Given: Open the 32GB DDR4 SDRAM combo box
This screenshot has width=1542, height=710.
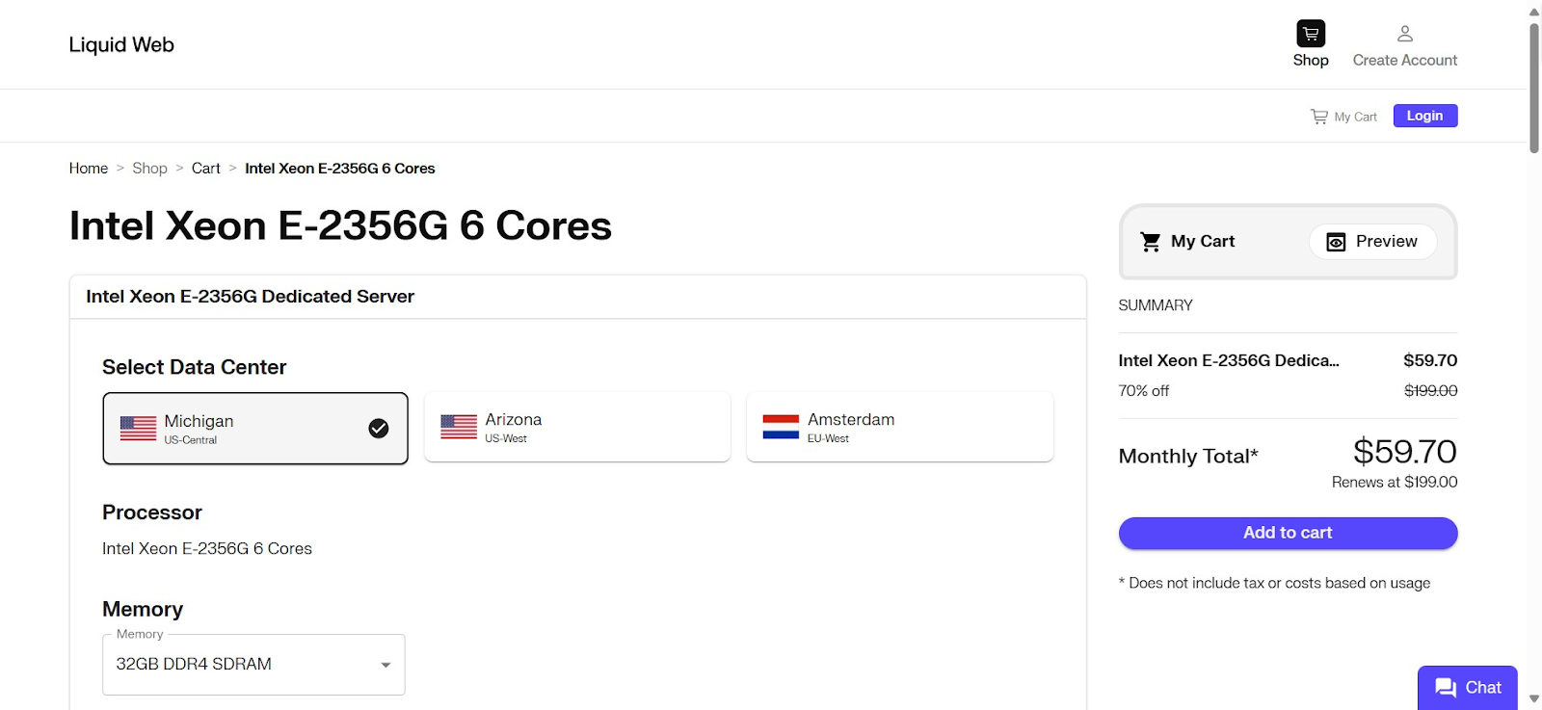Looking at the screenshot, I should [x=253, y=665].
